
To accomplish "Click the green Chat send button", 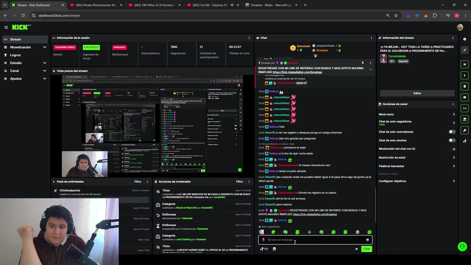I will (366, 249).
